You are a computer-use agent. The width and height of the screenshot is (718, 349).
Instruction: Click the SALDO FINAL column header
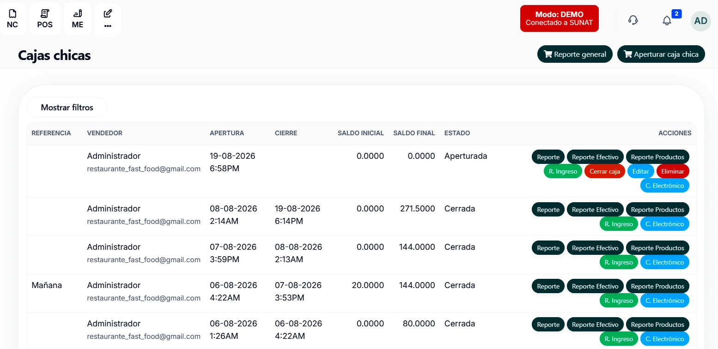(x=414, y=133)
